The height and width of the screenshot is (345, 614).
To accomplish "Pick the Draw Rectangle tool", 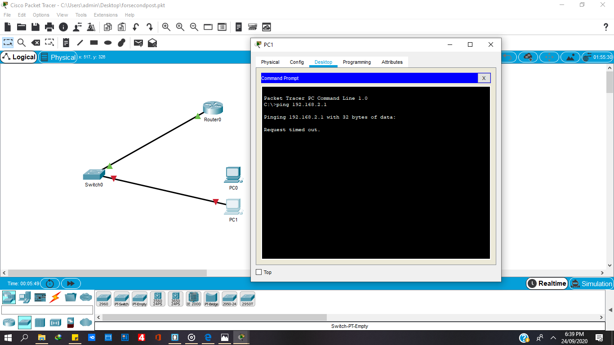I will 94,43.
